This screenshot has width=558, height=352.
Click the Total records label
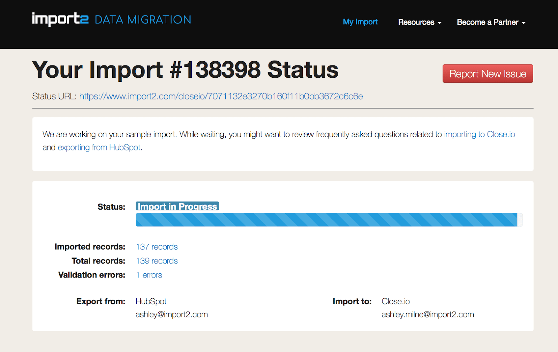coord(98,261)
